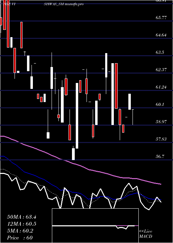
Task: Click the 64.64 price axis label
Action: 161,35
